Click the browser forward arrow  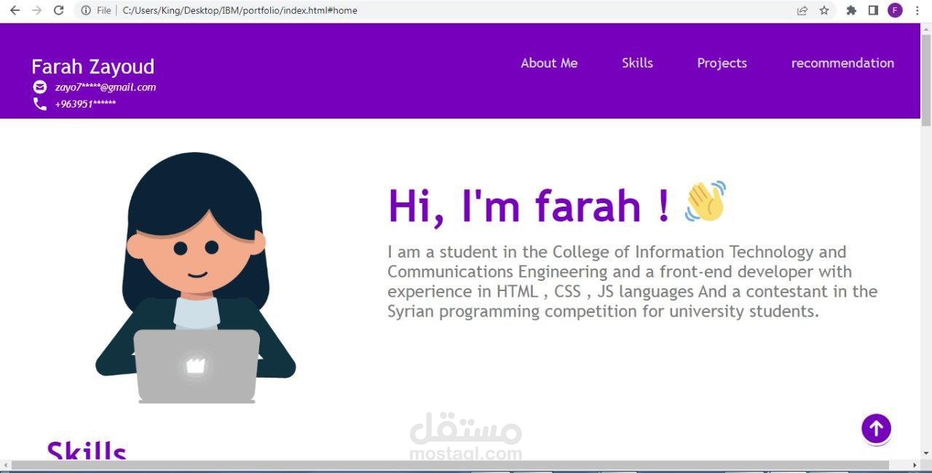(x=36, y=10)
